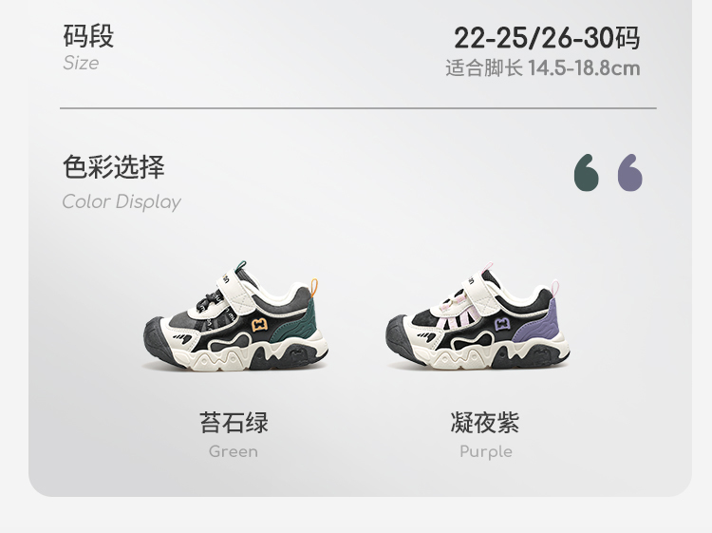The width and height of the screenshot is (712, 533).
Task: Click the 苔石绿 color name
Action: click(x=234, y=423)
